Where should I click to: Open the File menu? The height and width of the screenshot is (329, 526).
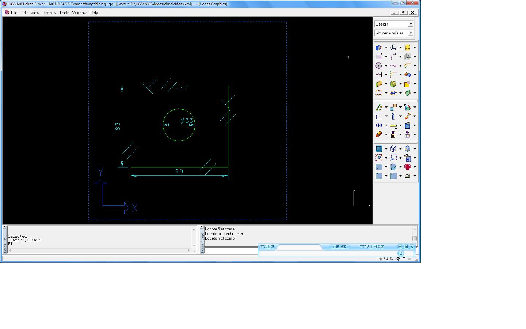pyautogui.click(x=14, y=12)
